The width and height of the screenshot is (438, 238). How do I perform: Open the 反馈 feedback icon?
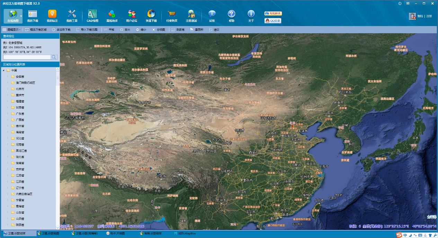click(212, 16)
